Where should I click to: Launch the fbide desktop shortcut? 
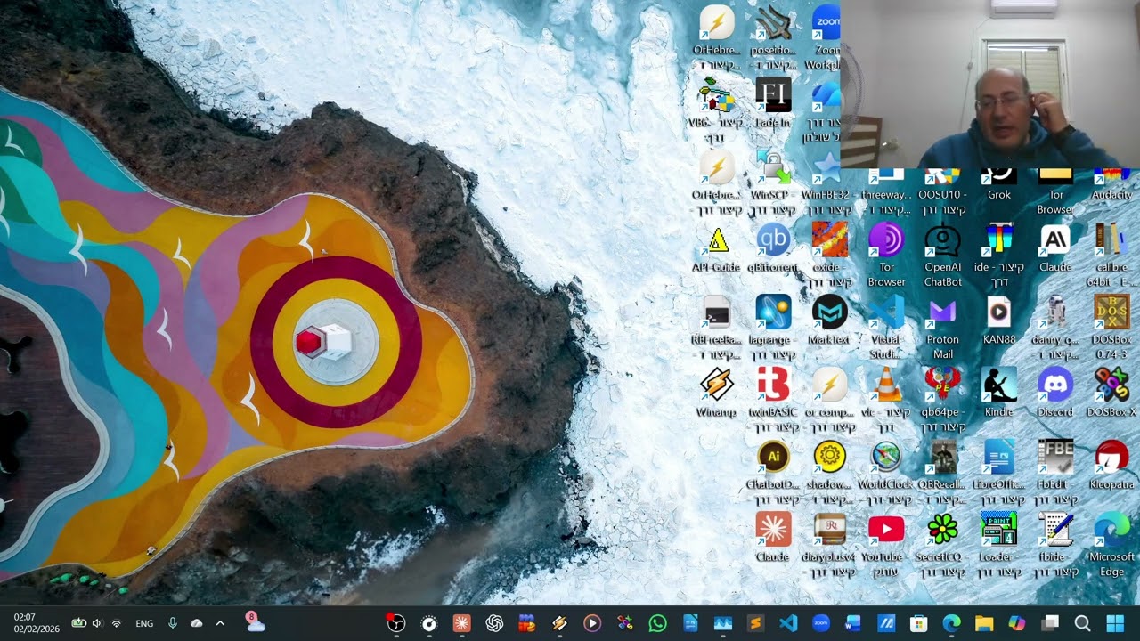click(x=1055, y=529)
